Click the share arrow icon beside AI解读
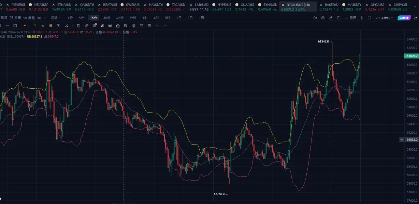 pos(415,18)
